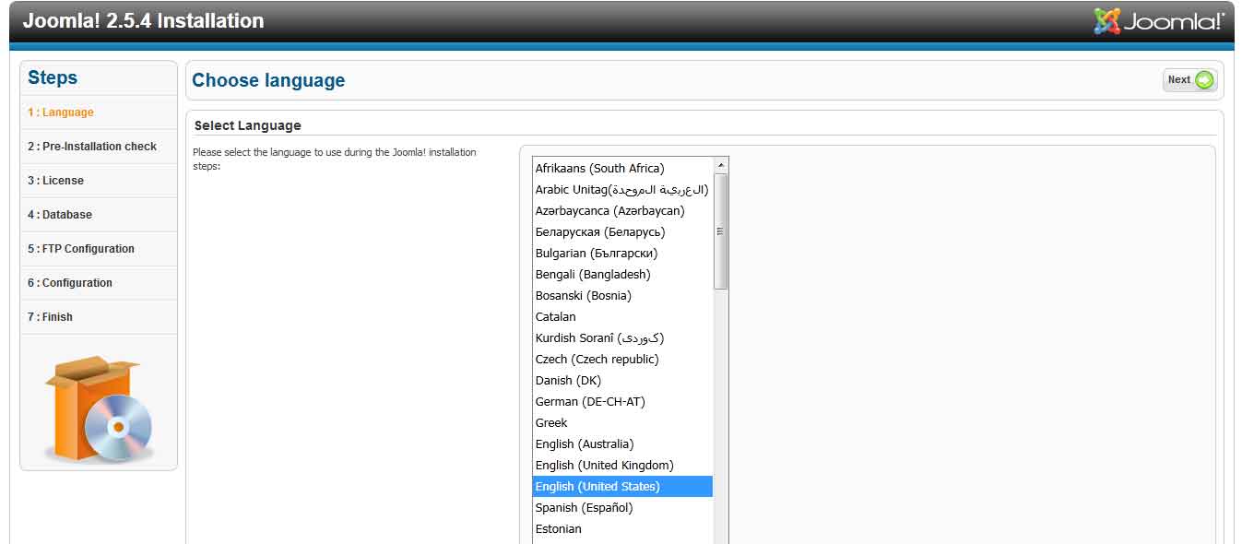Select step 7: Finish
Screen dimensions: 1242x544
pyautogui.click(x=99, y=317)
